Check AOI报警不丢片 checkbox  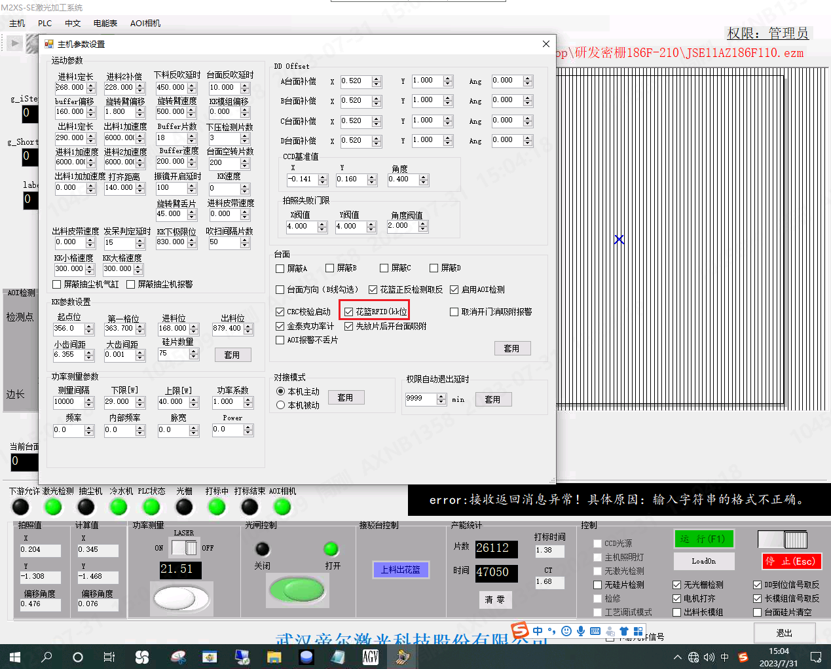pos(280,340)
